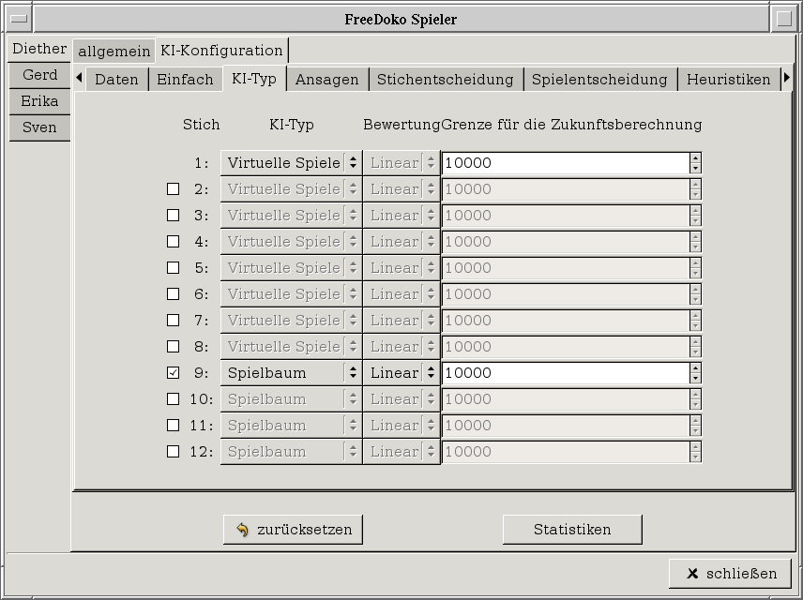Enable the checkbox for Stich 12
This screenshot has height=600, width=803.
(x=173, y=452)
